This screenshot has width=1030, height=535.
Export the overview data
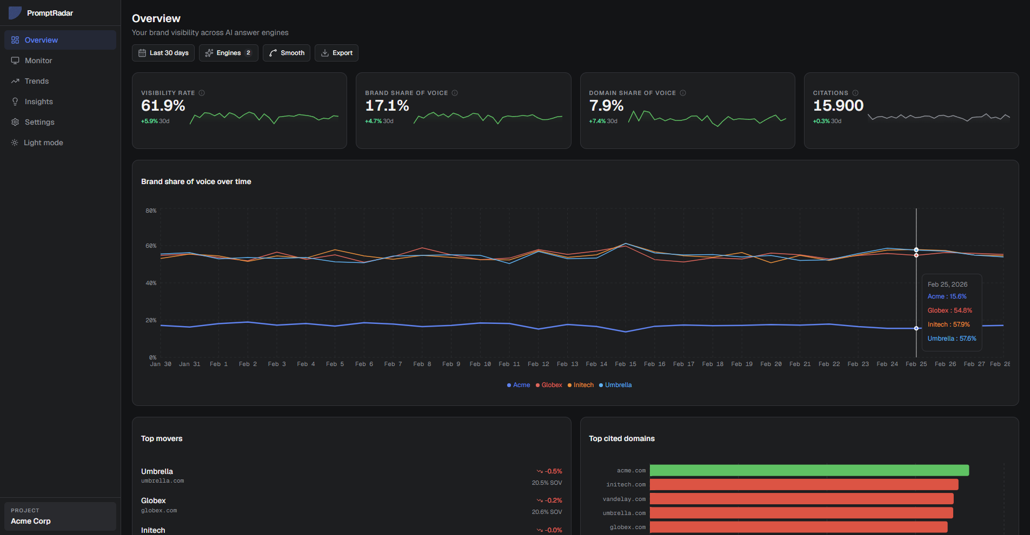pos(336,52)
